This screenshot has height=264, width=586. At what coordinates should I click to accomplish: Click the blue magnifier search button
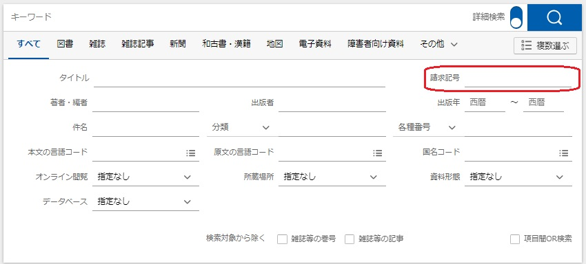(x=554, y=17)
